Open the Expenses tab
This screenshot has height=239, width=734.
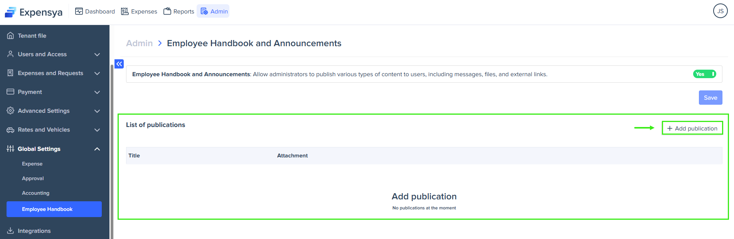pyautogui.click(x=139, y=11)
